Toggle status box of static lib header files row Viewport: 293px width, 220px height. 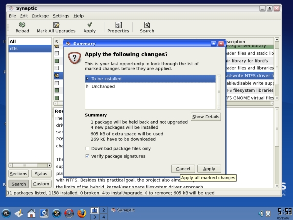57,53
